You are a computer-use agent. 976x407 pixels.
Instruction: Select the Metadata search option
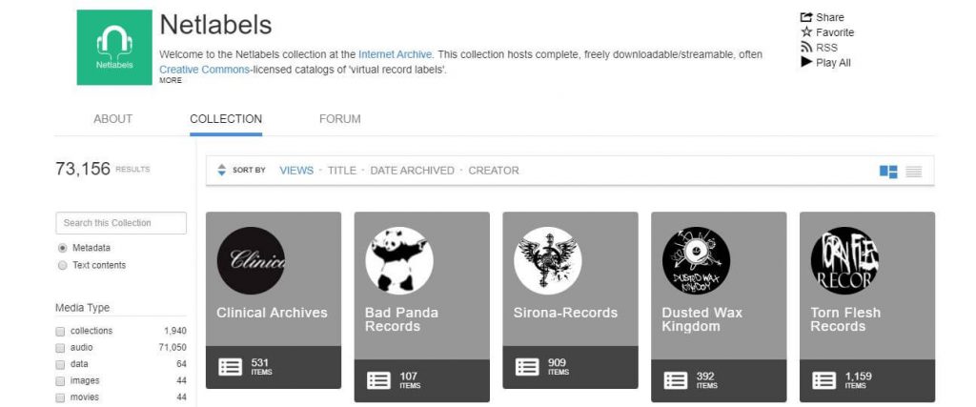62,248
